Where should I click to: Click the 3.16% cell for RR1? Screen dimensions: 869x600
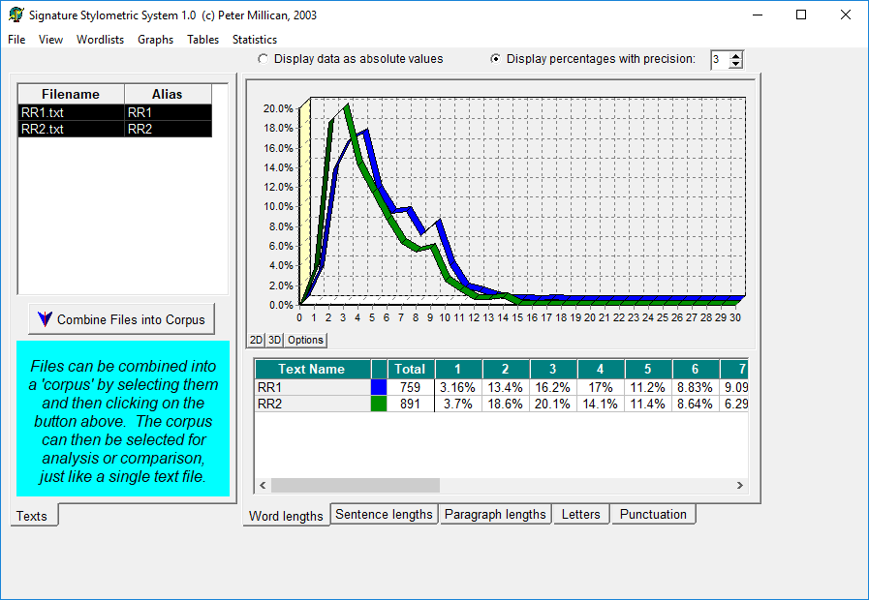point(458,387)
